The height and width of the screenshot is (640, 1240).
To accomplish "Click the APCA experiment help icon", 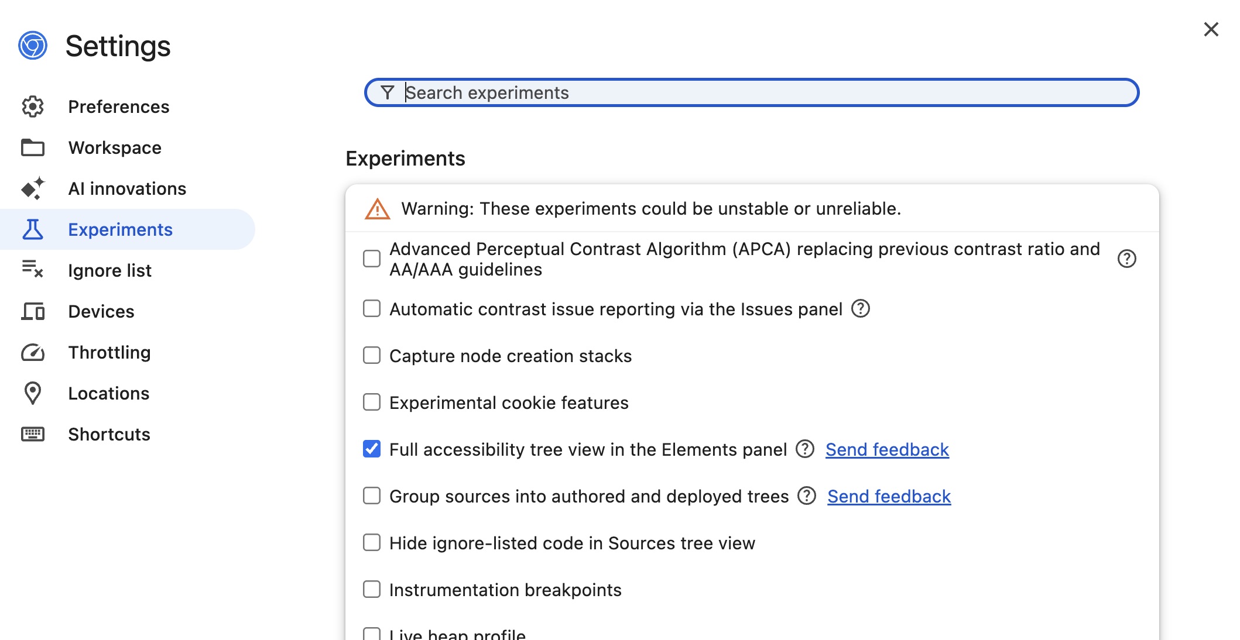I will coord(1127,258).
